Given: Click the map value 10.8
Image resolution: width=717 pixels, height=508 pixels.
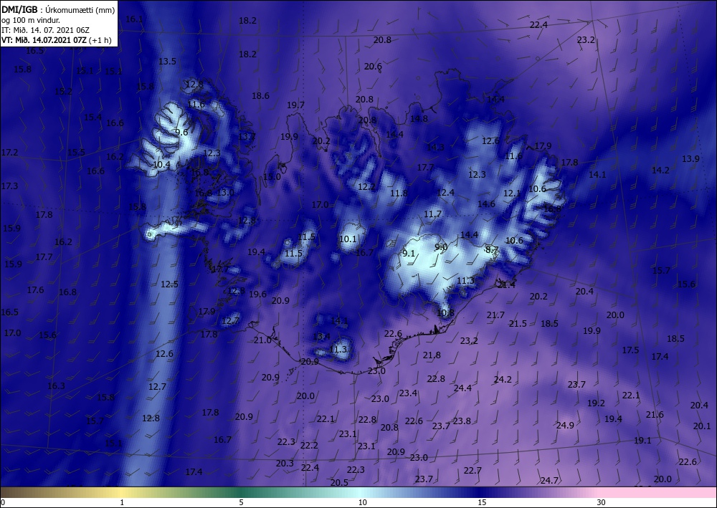Looking at the screenshot, I should click(x=445, y=313).
